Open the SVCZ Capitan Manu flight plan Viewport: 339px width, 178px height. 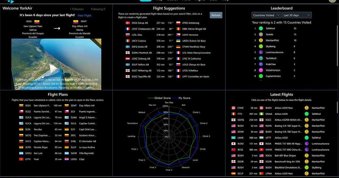point(58,141)
